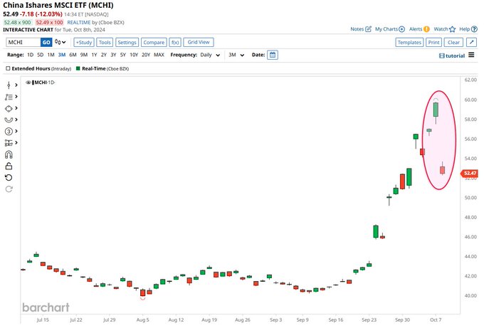Select the measurement projection tool
Image resolution: width=484 pixels, height=328 pixels.
point(9,143)
